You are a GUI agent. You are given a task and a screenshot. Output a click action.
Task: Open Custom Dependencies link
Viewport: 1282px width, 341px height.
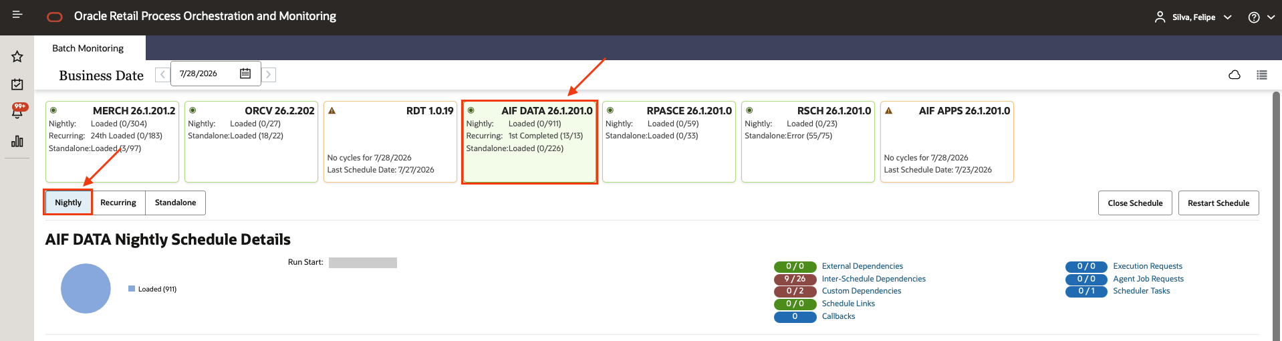pos(862,291)
